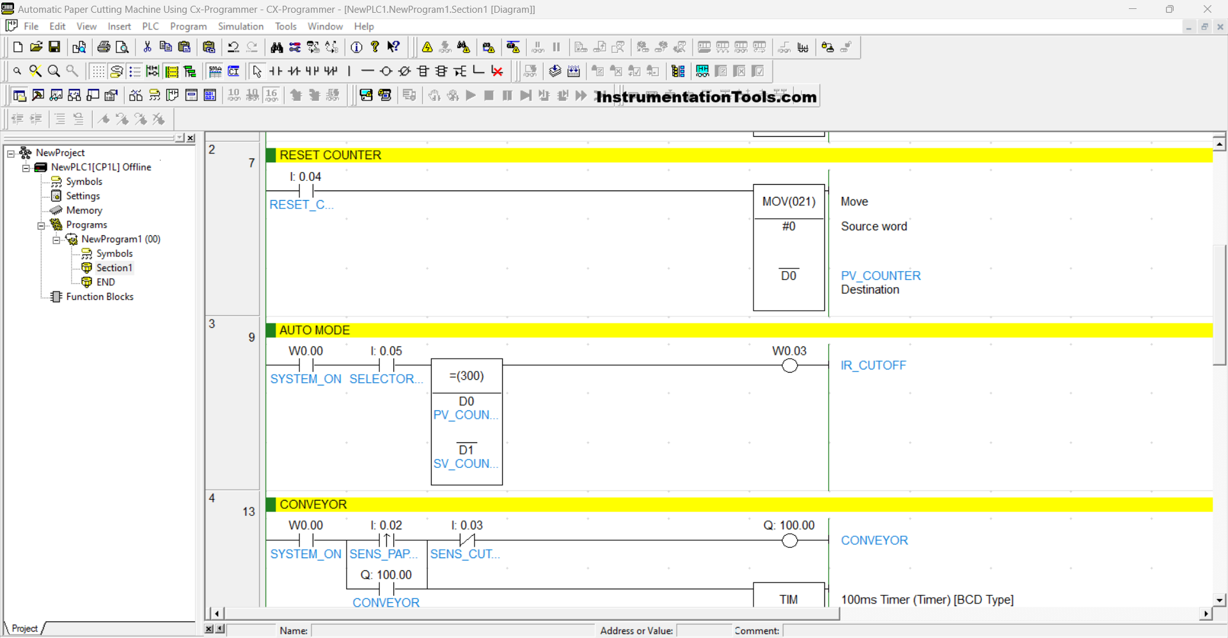Select the New Contact OR tool

pos(312,71)
